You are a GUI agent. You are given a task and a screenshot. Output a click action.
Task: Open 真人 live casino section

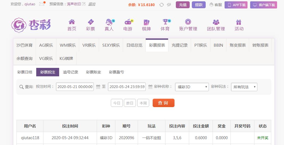point(109,25)
